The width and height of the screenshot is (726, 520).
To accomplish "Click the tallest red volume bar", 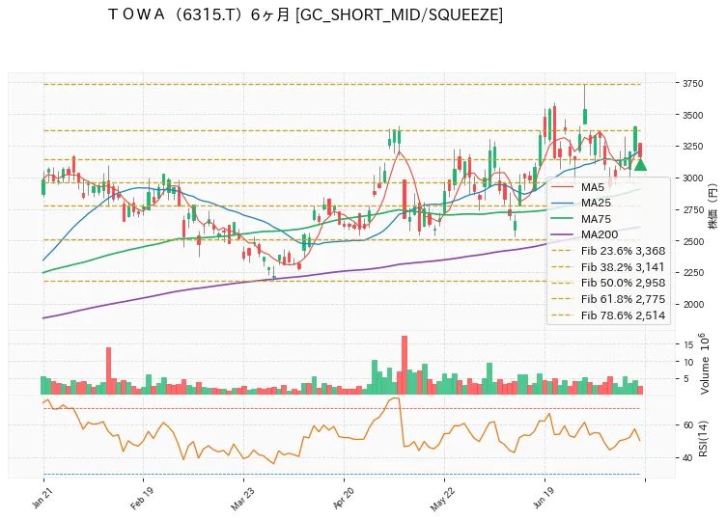I will (405, 365).
